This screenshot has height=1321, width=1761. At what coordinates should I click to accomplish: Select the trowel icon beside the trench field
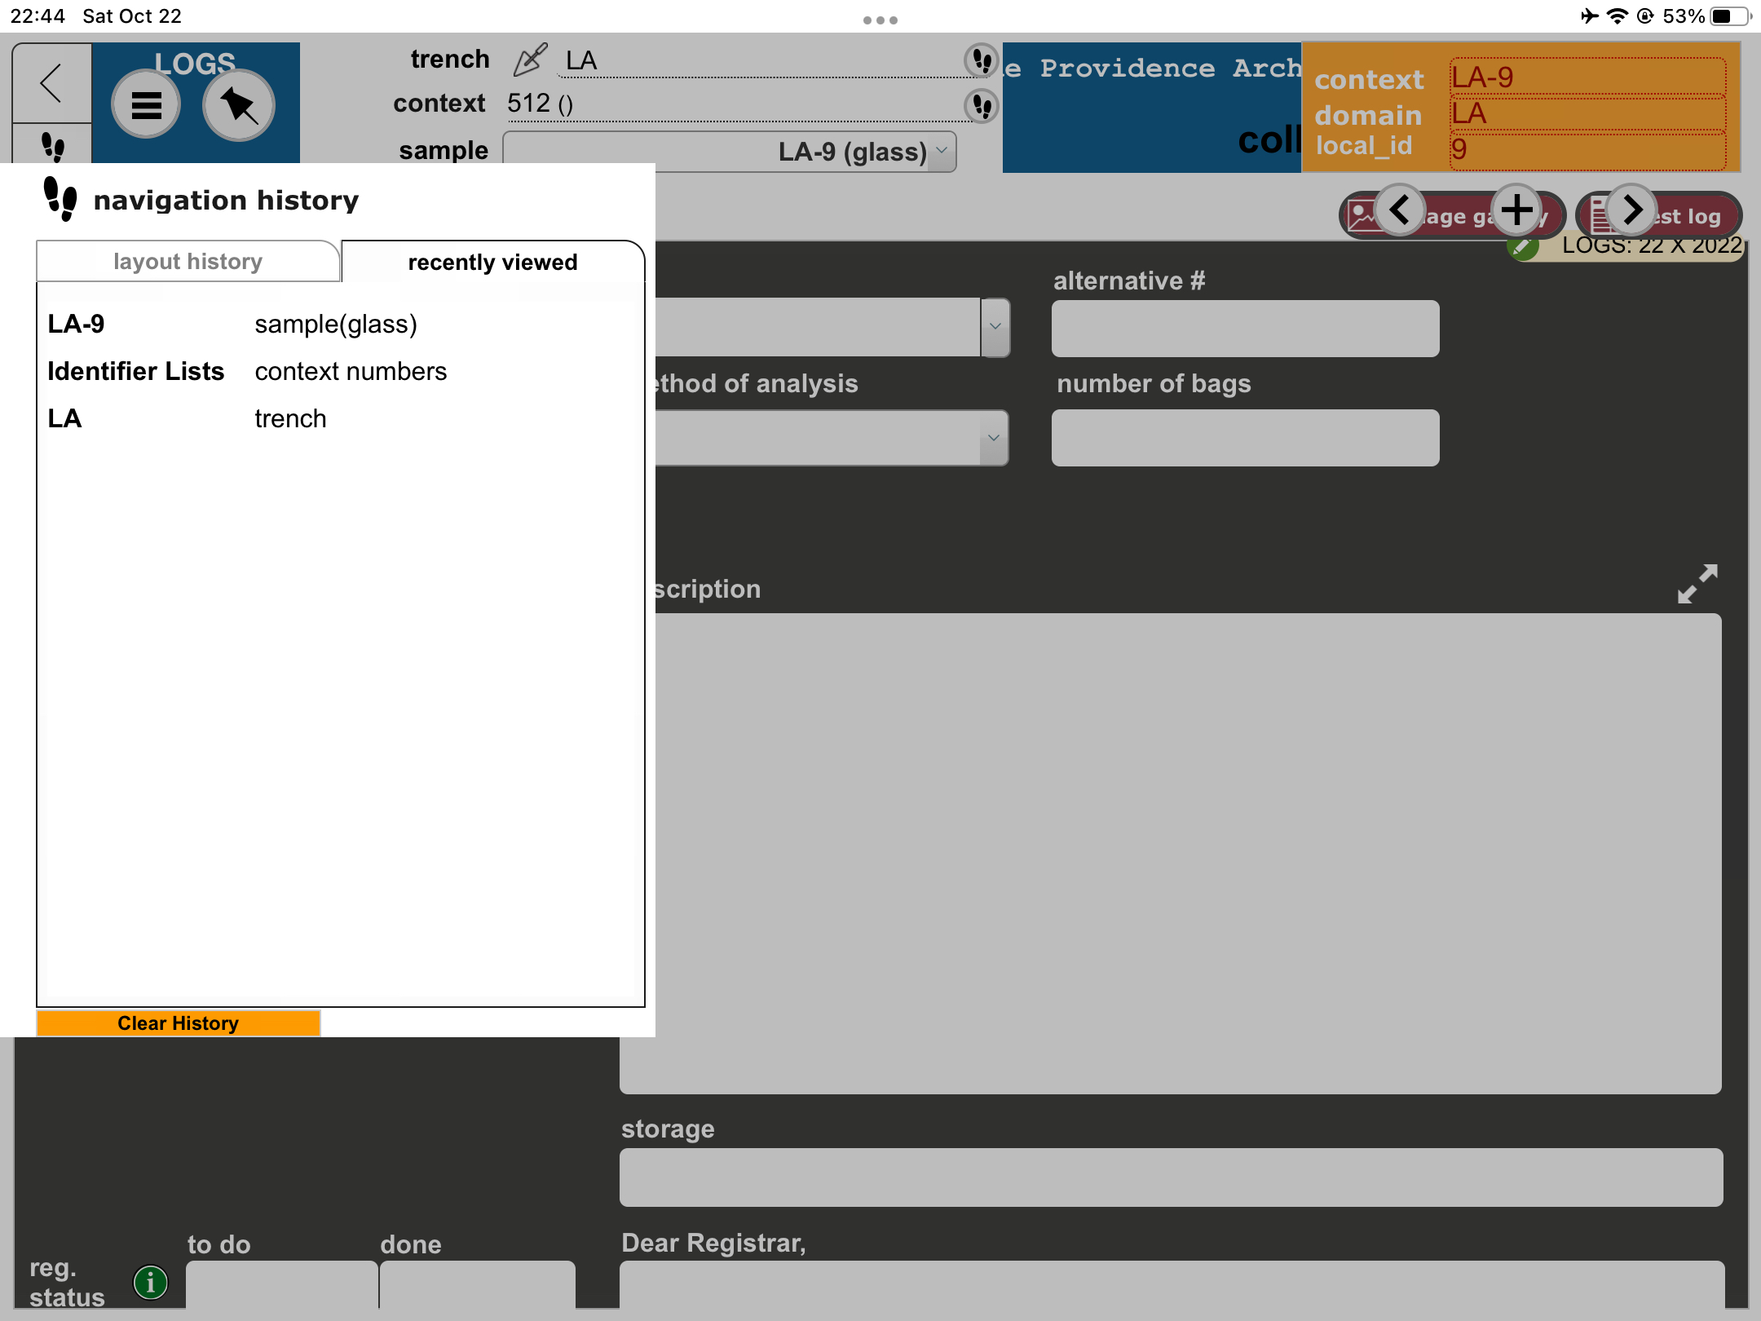[530, 59]
